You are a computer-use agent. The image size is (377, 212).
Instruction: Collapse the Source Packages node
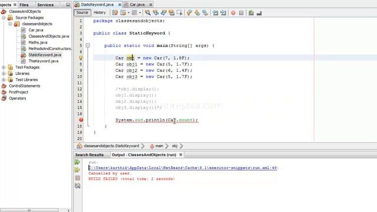point(4,18)
